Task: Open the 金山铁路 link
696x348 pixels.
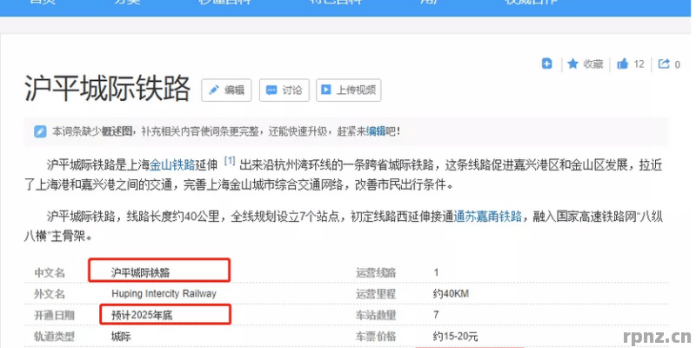Action: (172, 165)
